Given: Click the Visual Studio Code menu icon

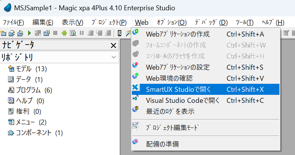Looking at the screenshot, I should click(x=136, y=100).
